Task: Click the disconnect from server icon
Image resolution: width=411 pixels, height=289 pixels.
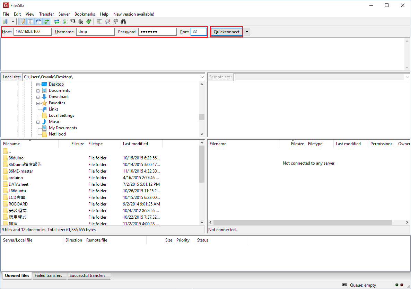Action: point(81,21)
